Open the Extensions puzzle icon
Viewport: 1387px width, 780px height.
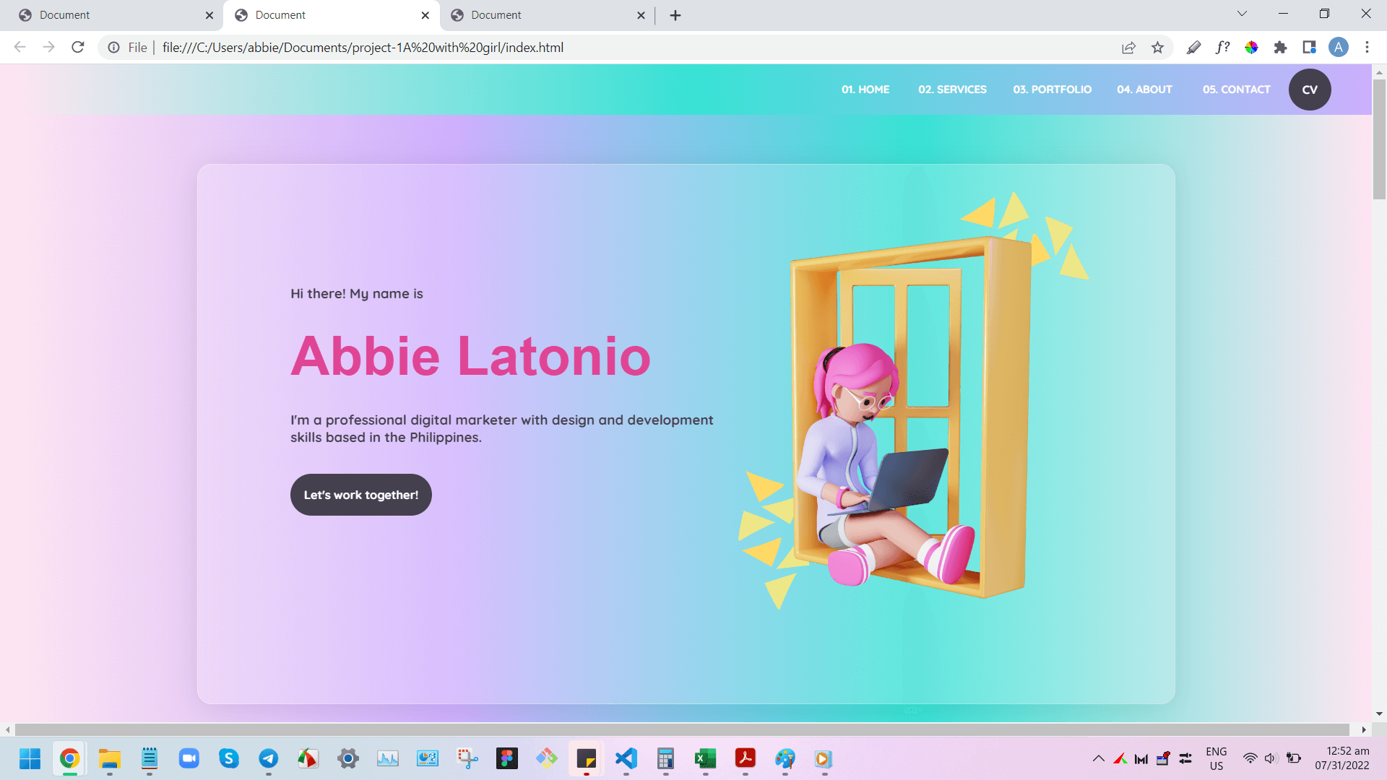click(x=1280, y=48)
